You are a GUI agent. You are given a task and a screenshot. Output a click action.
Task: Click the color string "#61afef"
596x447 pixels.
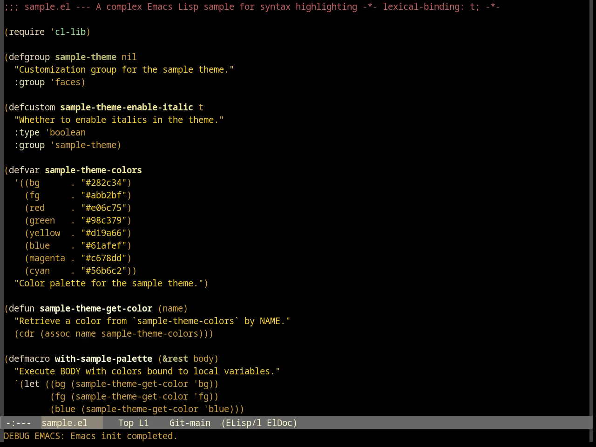coord(104,245)
